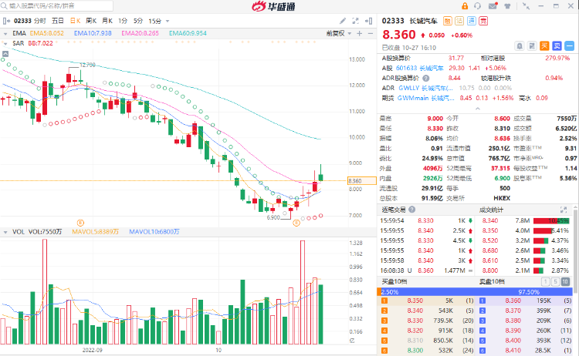Collapse related quotes section chevron

click(x=477, y=109)
